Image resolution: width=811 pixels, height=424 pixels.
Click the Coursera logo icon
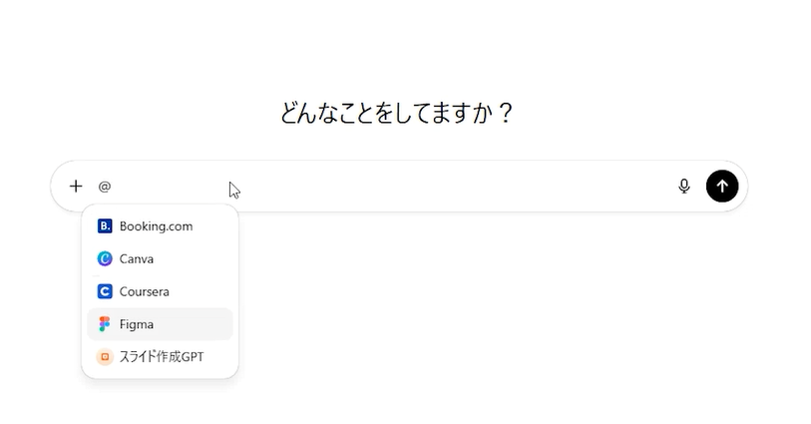[x=105, y=292]
